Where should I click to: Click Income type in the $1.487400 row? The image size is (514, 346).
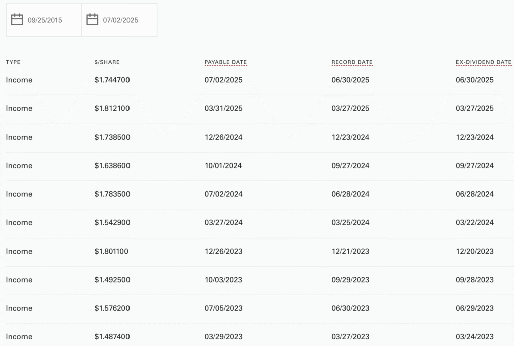(19, 337)
